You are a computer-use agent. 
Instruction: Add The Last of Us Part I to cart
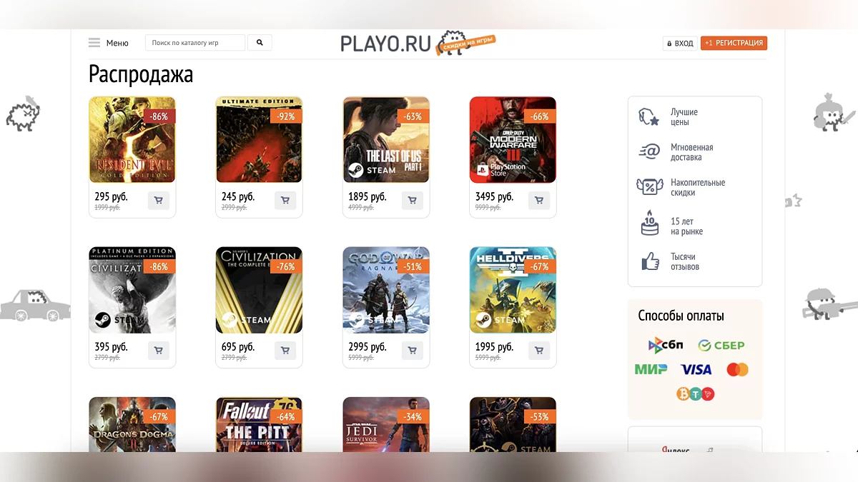pos(412,201)
